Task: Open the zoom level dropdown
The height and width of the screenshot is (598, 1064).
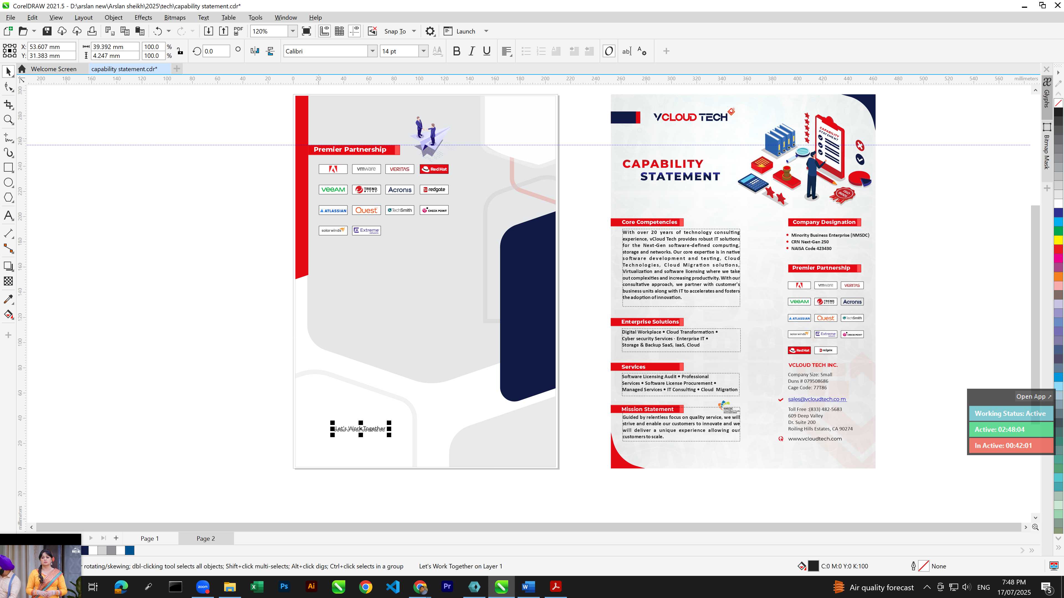Action: pos(292,31)
